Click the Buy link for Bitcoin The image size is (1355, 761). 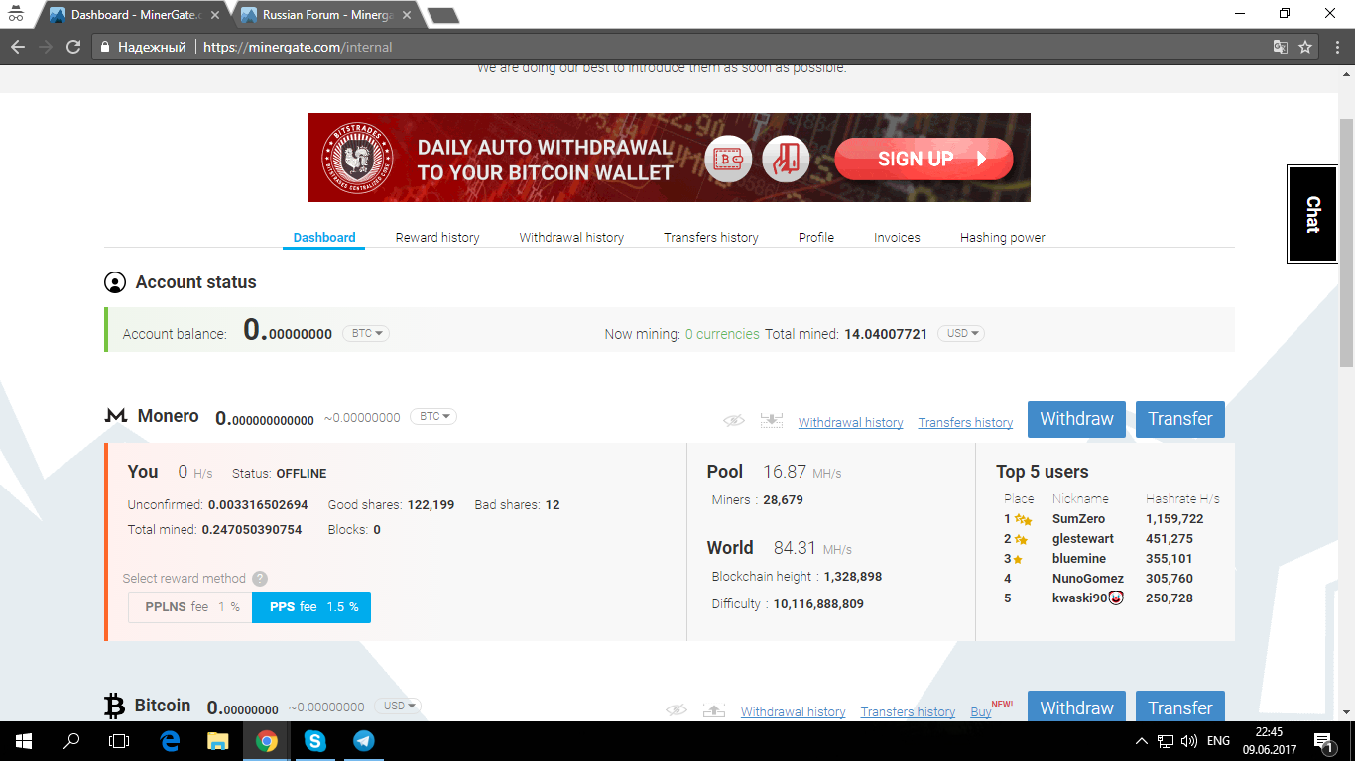click(x=981, y=711)
